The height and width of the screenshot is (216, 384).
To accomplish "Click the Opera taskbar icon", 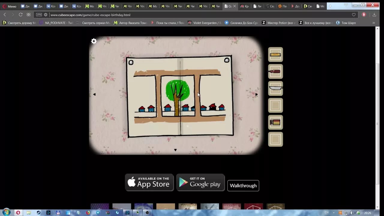I will [x=18, y=213].
